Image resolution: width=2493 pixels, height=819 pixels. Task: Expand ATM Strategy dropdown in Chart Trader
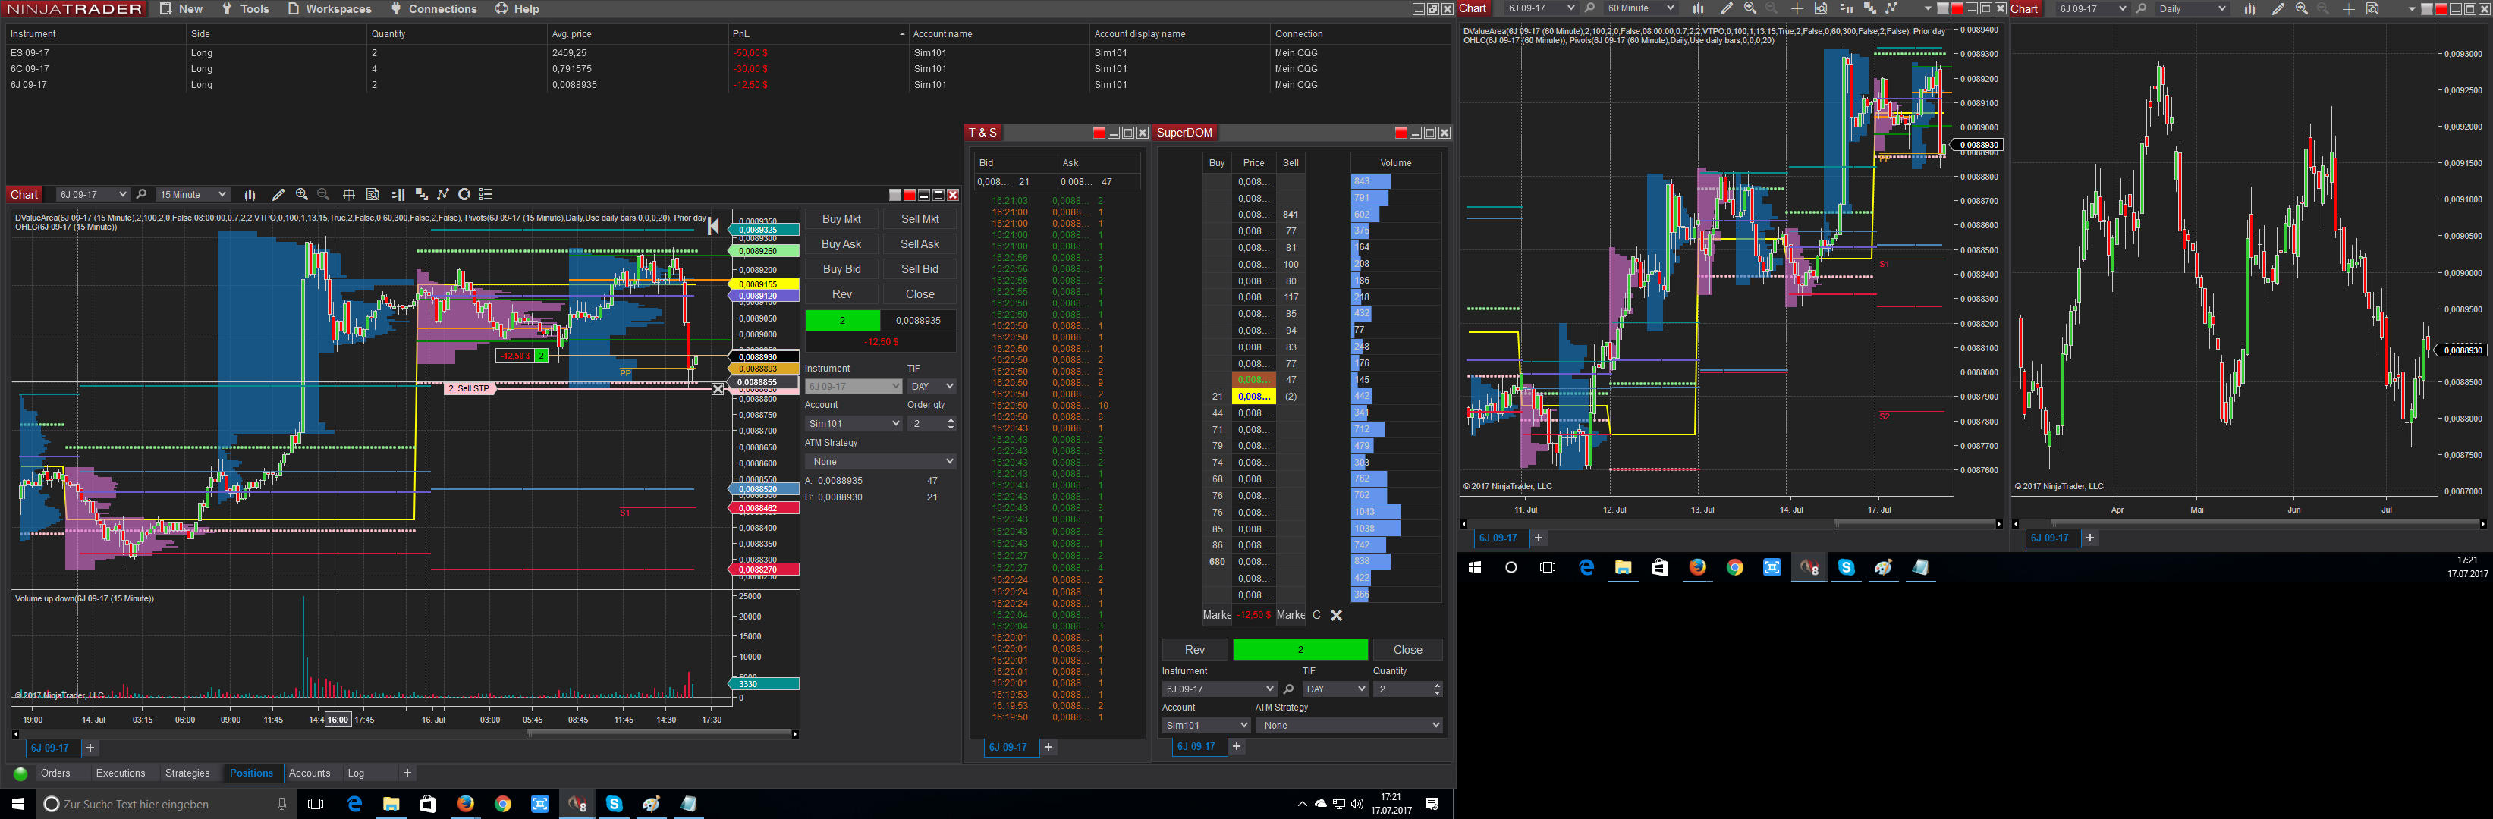click(881, 461)
